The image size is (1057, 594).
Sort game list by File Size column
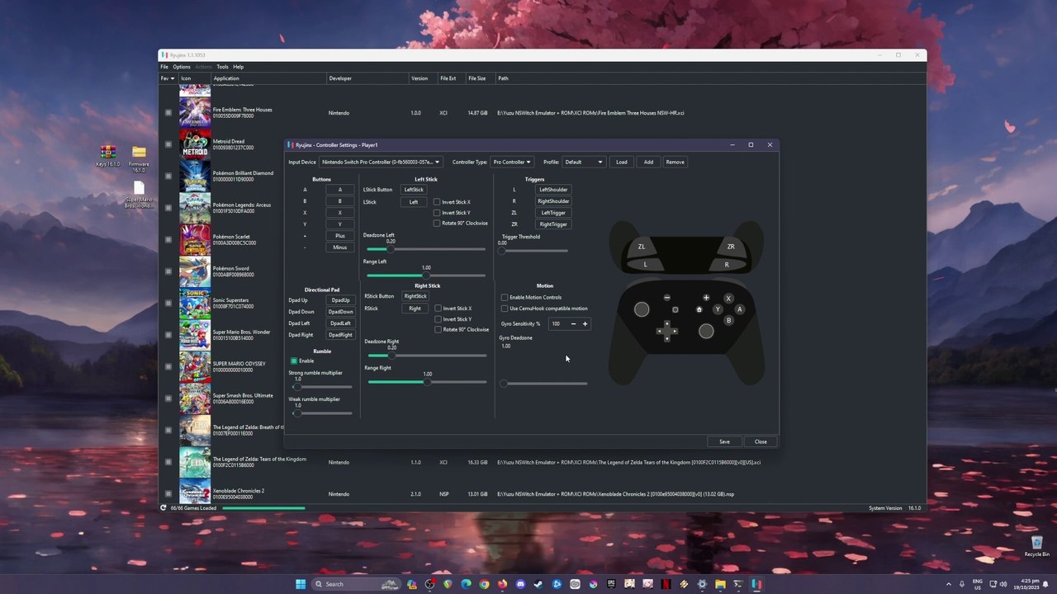477,78
